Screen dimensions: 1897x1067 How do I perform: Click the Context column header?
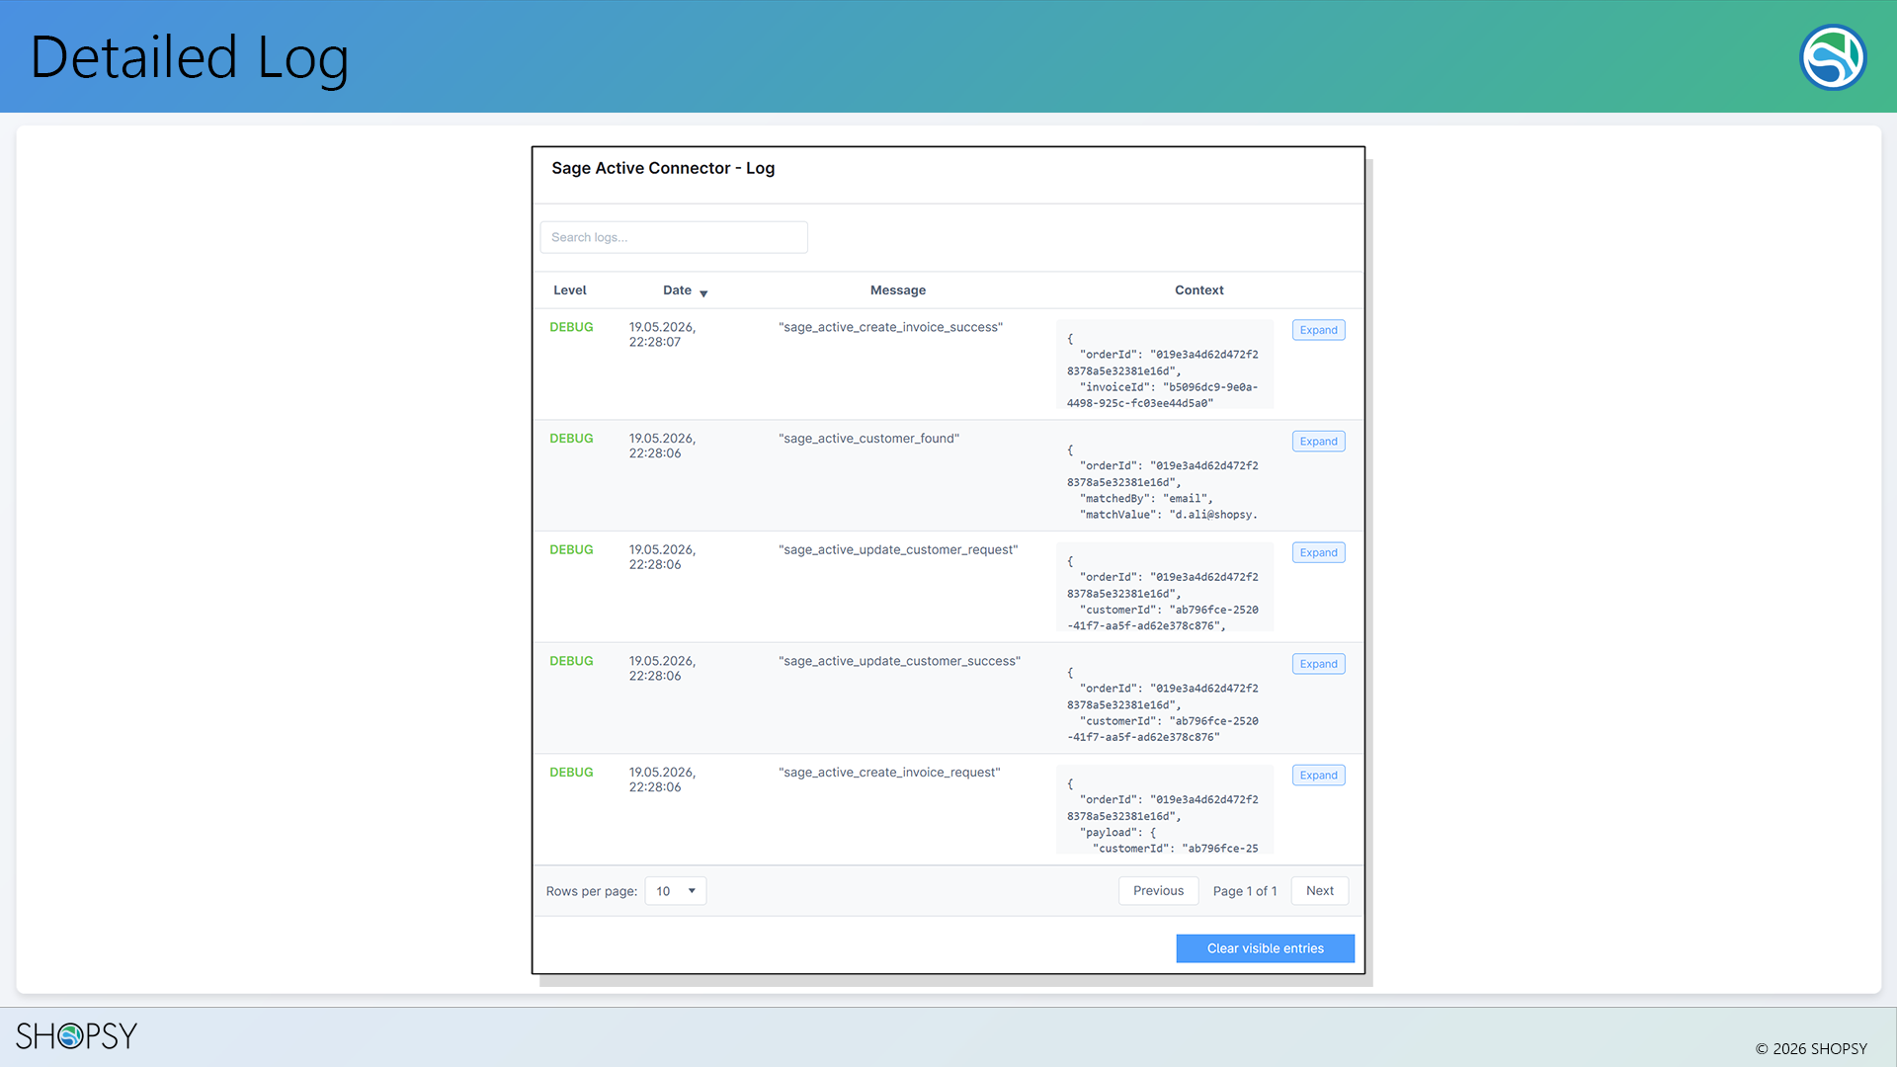pyautogui.click(x=1199, y=290)
